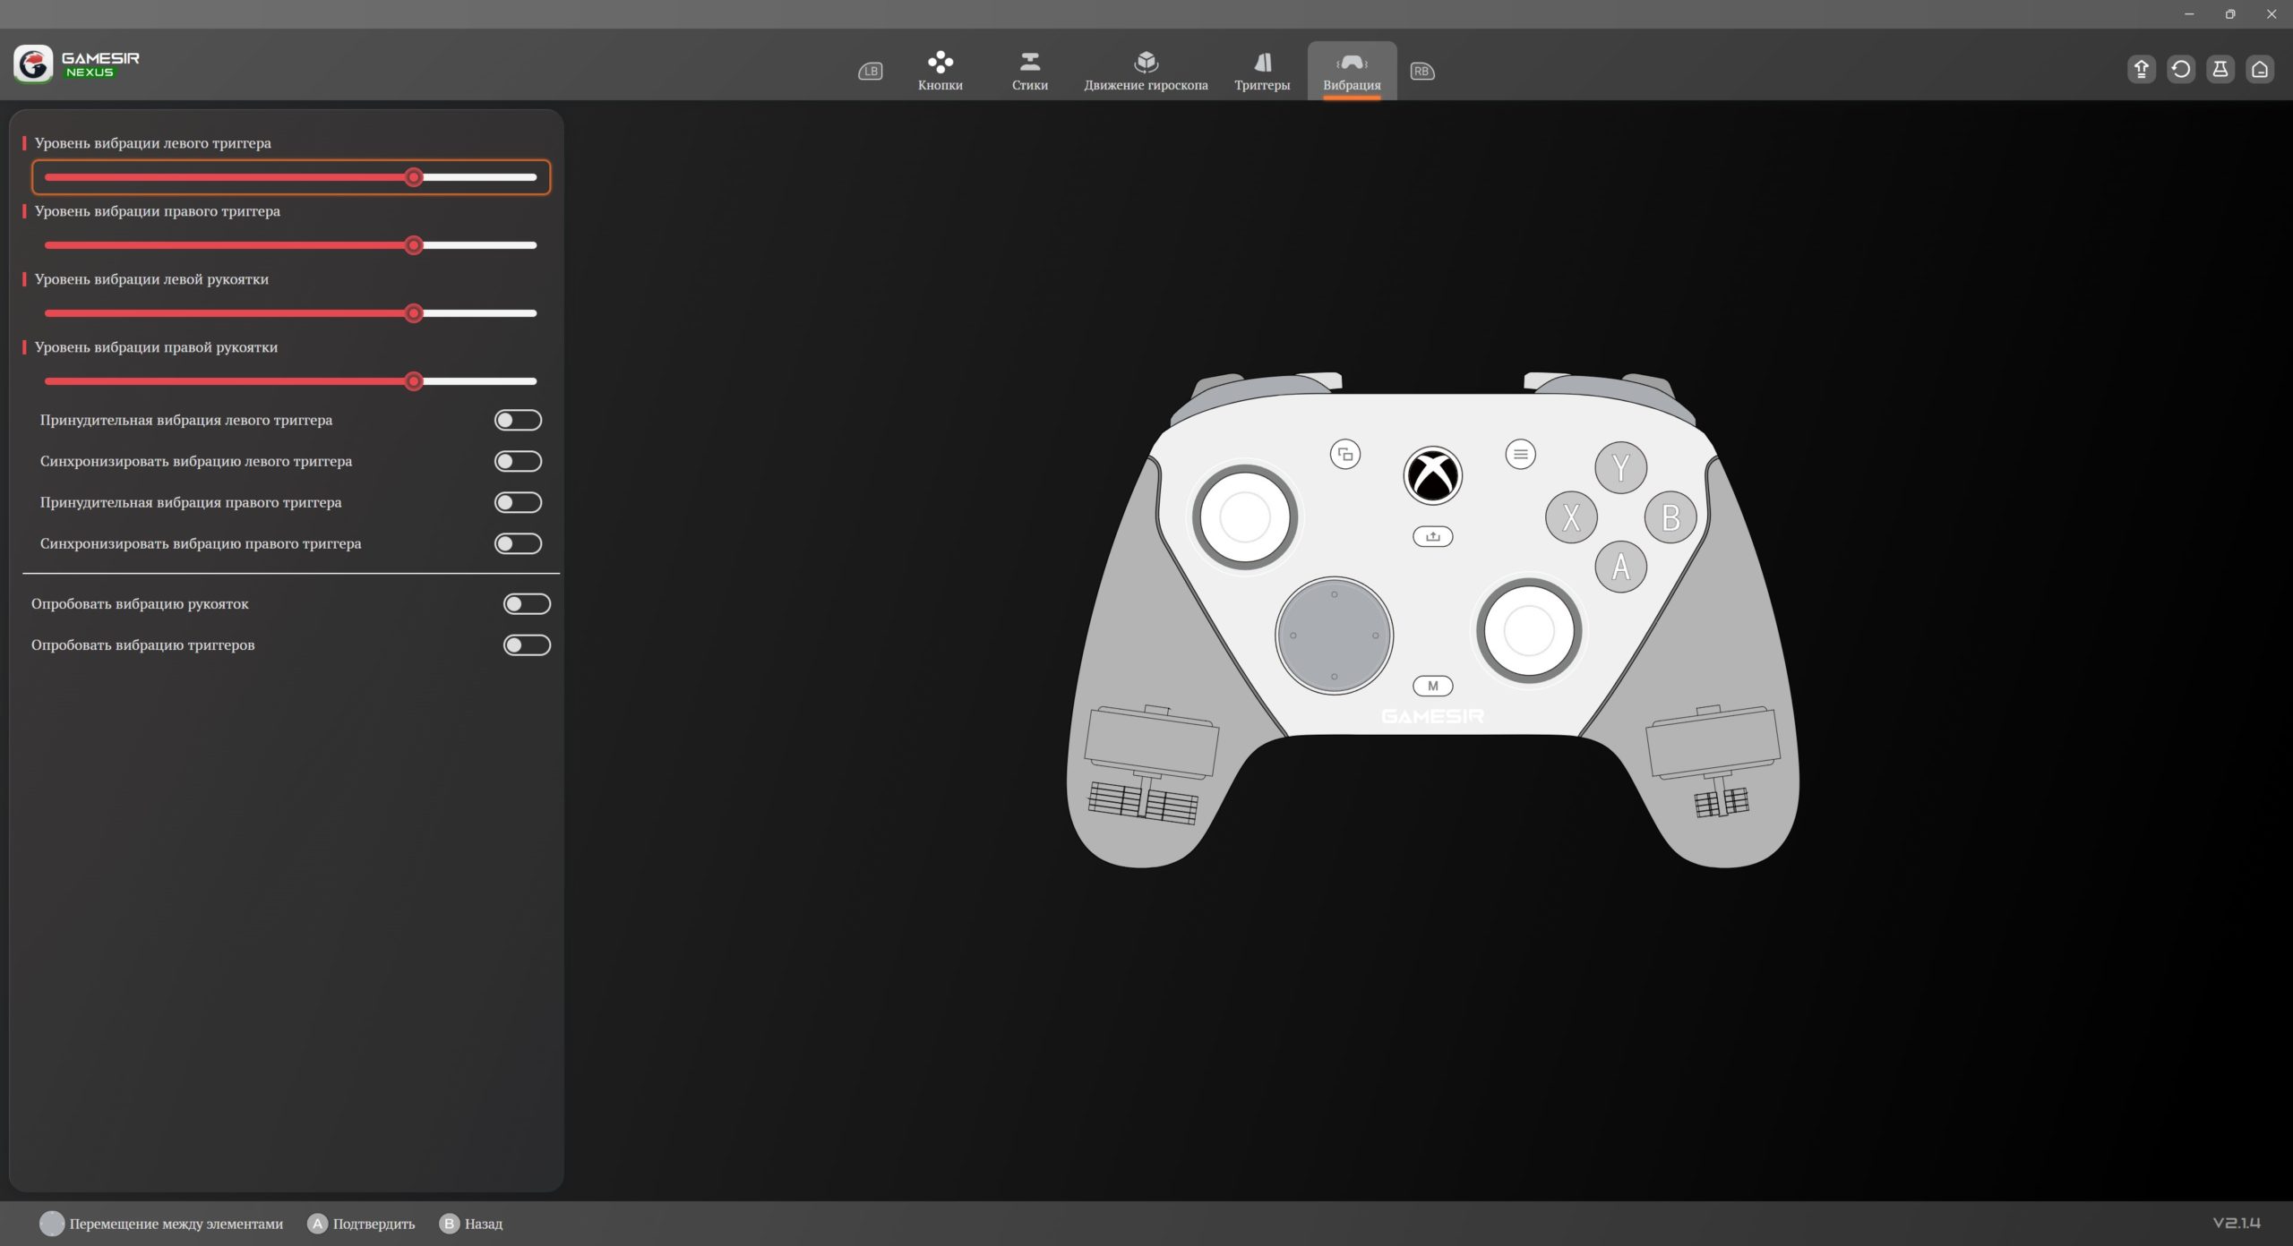Click the A button on the controller

(1620, 566)
